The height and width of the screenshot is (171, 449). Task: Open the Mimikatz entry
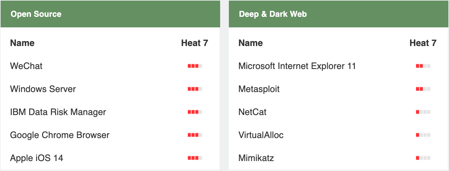click(x=256, y=158)
